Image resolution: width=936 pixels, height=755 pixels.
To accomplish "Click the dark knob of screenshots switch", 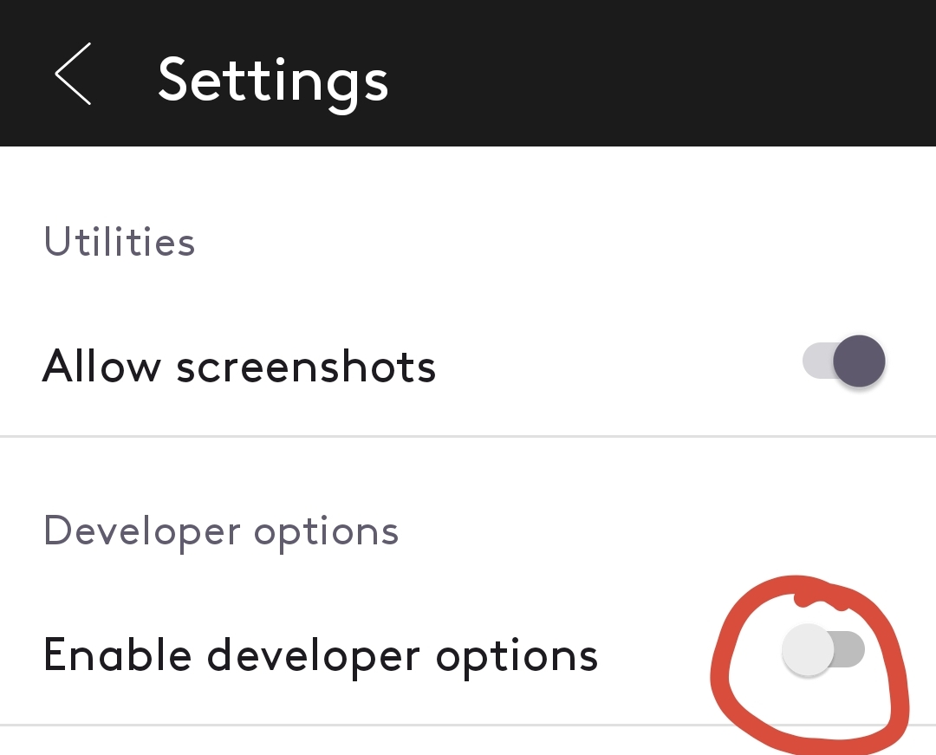I will (x=859, y=361).
